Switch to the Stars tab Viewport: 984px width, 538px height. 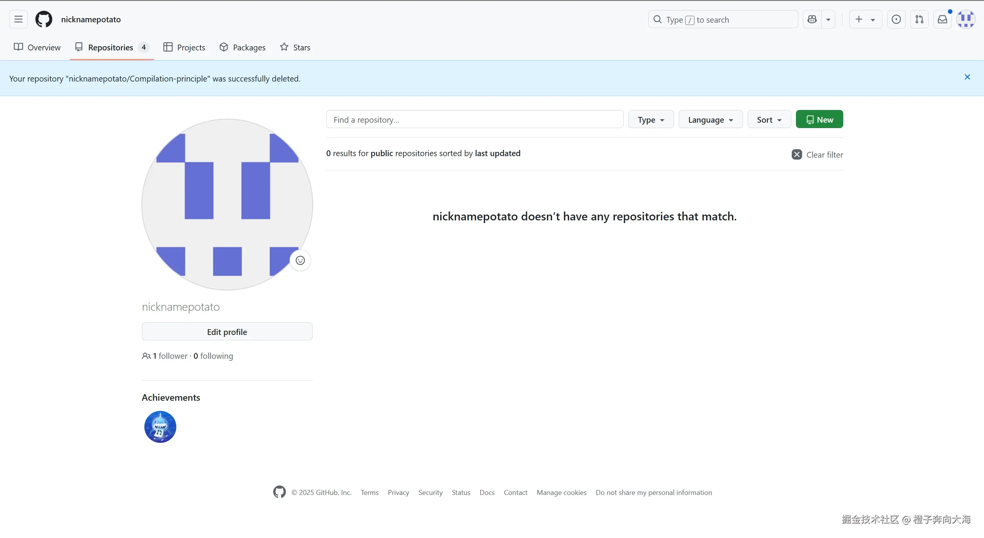coord(295,47)
